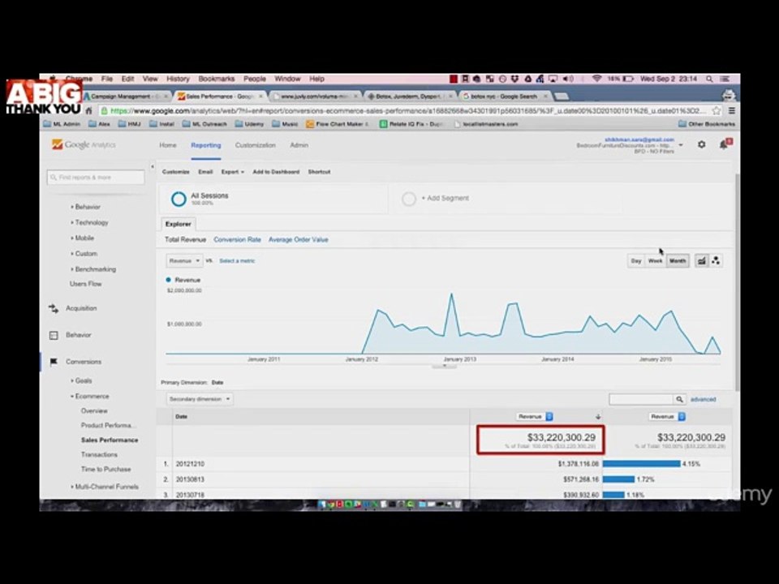Open the Conversions flag icon
This screenshot has height=584, width=779.
pos(54,362)
